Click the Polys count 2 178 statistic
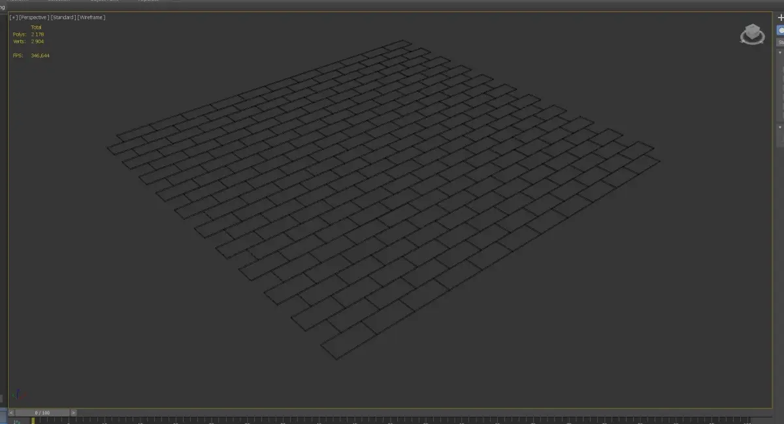784x424 pixels. click(29, 34)
